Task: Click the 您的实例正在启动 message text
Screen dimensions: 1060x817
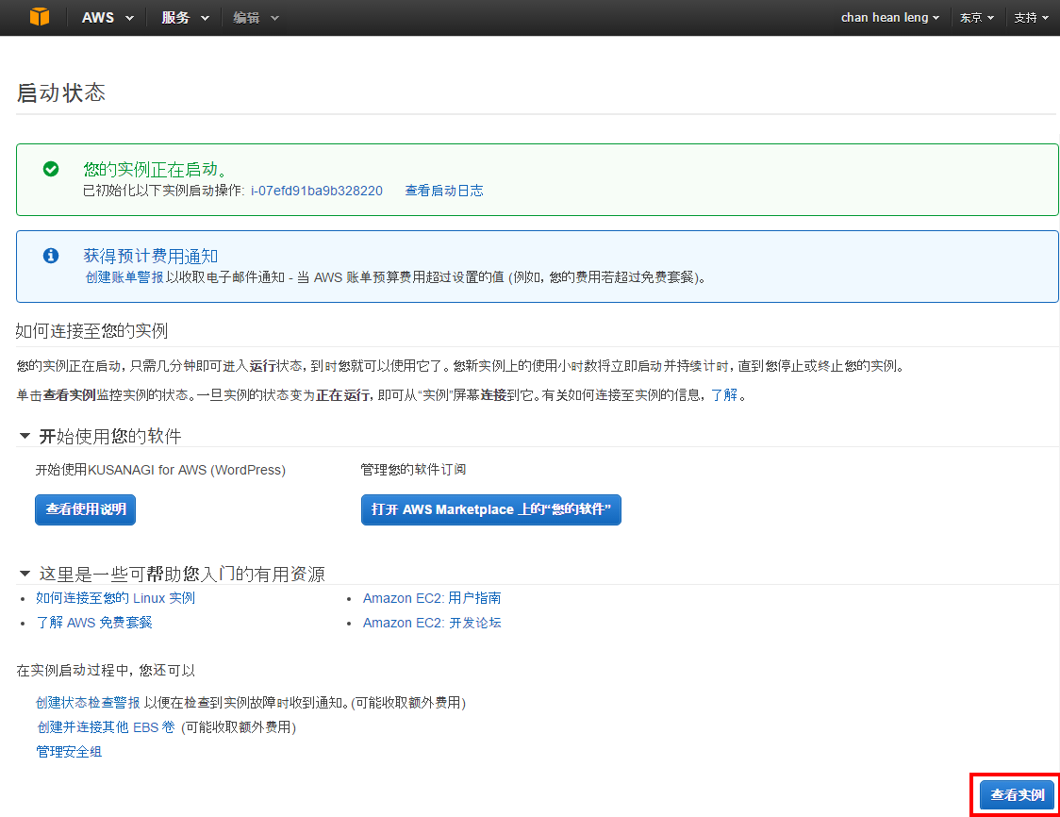Action: [156, 169]
